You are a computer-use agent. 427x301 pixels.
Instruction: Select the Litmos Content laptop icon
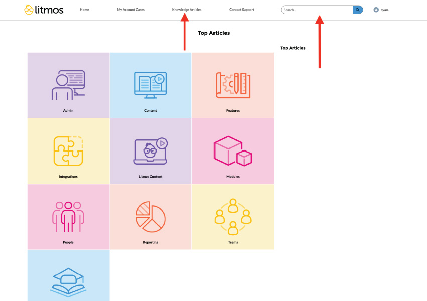coord(150,150)
